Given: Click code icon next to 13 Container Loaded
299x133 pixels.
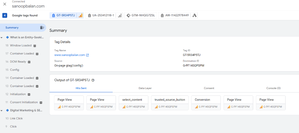Looking at the screenshot, I should (37, 86).
